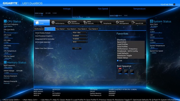The height and width of the screenshot is (101, 180).
Task: Click the Memory Status module icon
Action: pos(5,62)
